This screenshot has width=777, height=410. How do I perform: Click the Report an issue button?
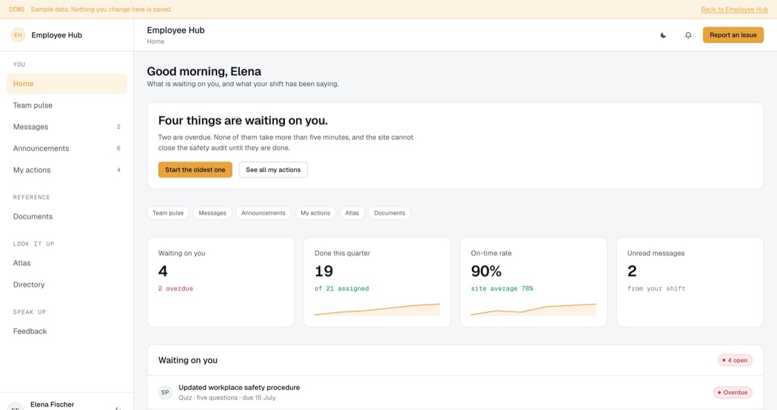tap(733, 35)
